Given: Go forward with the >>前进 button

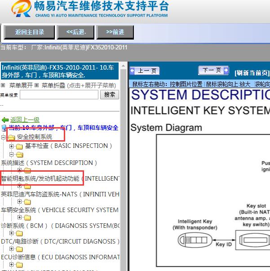Looking at the screenshot, I should tap(115, 32).
